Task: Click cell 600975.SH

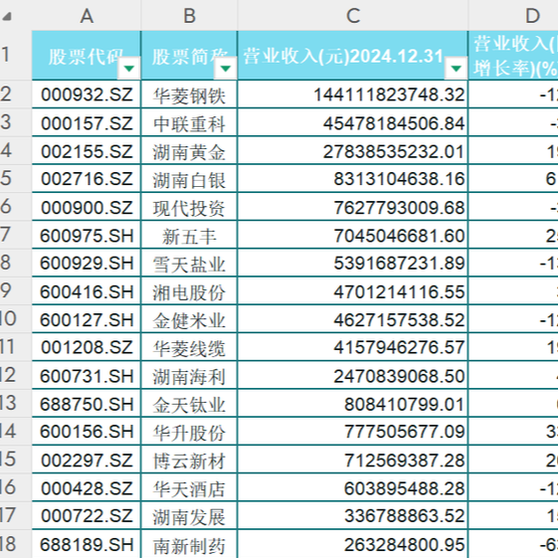Action: click(x=87, y=235)
